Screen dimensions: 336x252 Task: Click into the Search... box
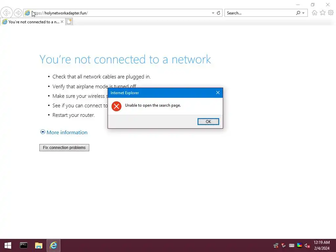[260, 13]
